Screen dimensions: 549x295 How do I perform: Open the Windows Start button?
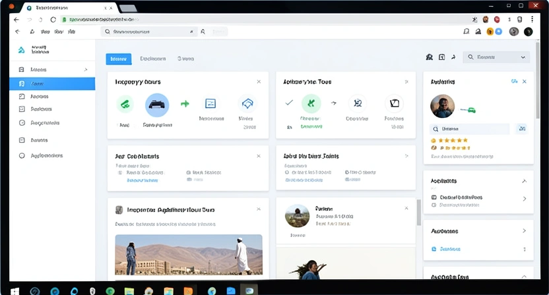pyautogui.click(x=15, y=290)
